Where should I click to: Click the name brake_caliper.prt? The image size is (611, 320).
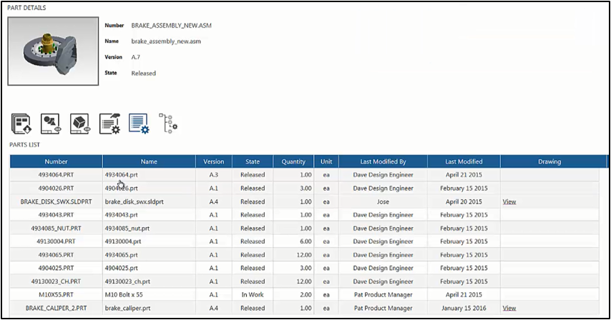128,308
